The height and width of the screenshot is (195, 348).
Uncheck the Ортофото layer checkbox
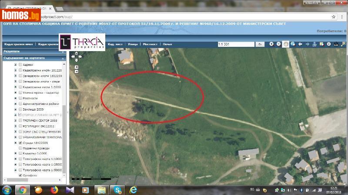[20, 175]
